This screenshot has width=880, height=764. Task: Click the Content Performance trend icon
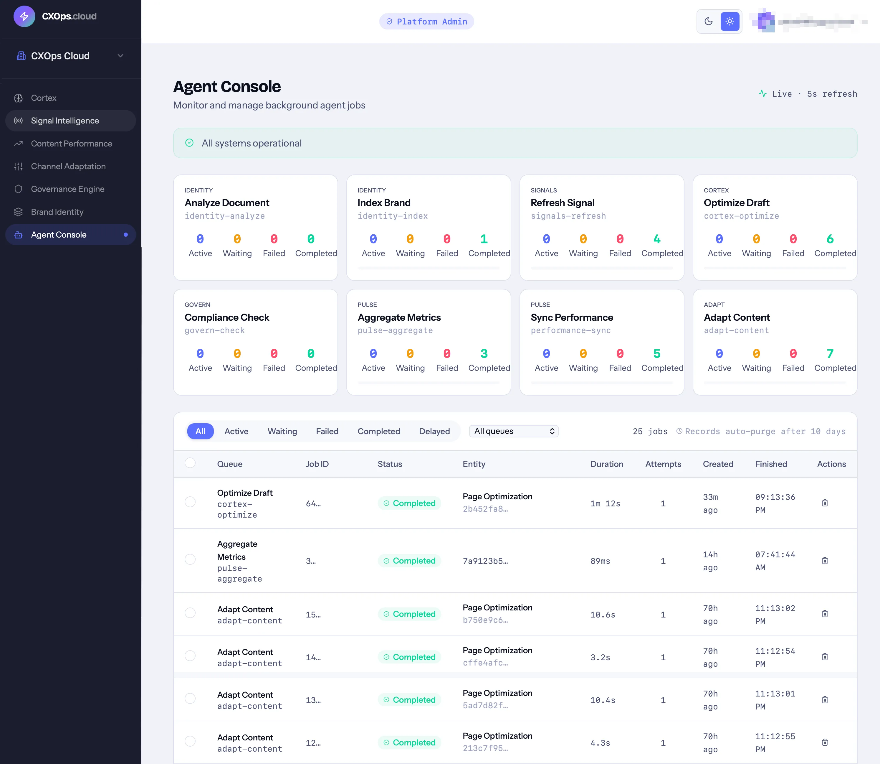click(x=18, y=144)
